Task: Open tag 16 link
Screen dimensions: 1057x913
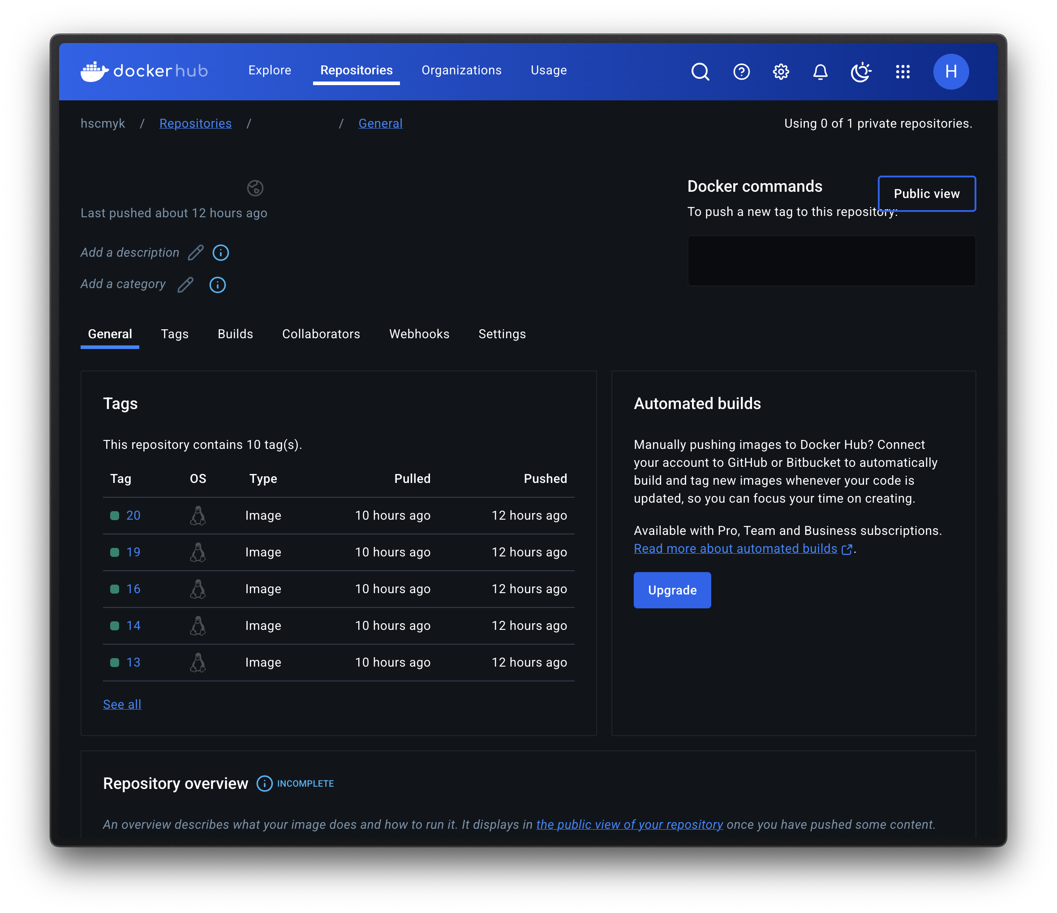Action: (x=133, y=589)
